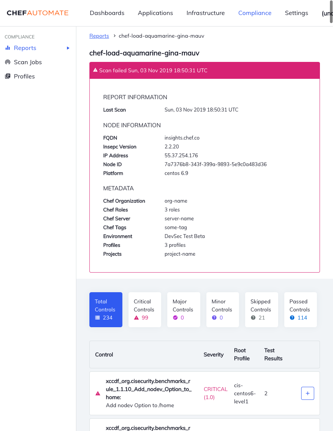Image resolution: width=333 pixels, height=431 pixels.
Task: Open Profiles using the book icon
Action: (8, 76)
